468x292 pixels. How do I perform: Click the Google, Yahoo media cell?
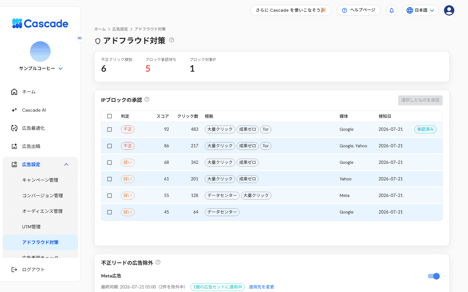353,146
